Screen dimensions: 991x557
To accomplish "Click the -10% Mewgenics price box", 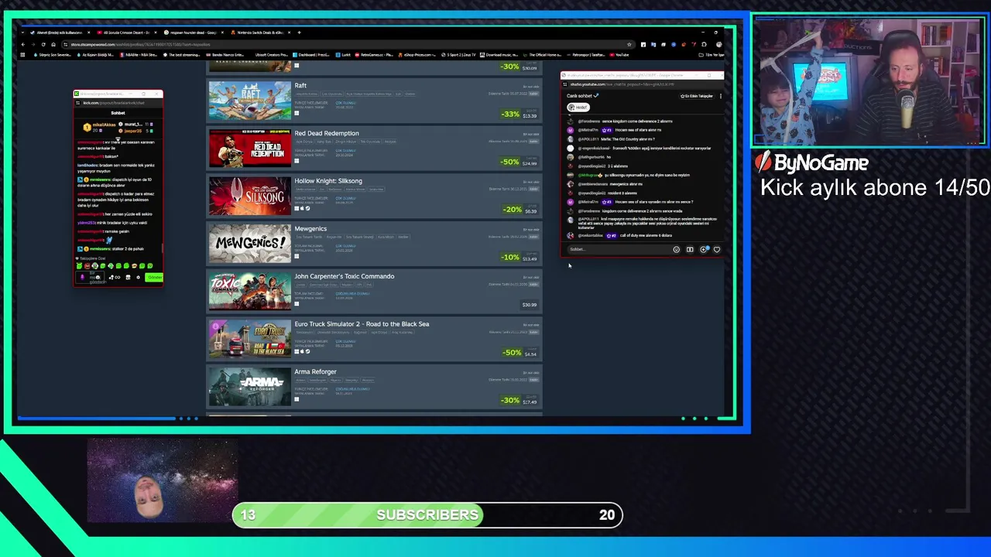I will point(519,258).
